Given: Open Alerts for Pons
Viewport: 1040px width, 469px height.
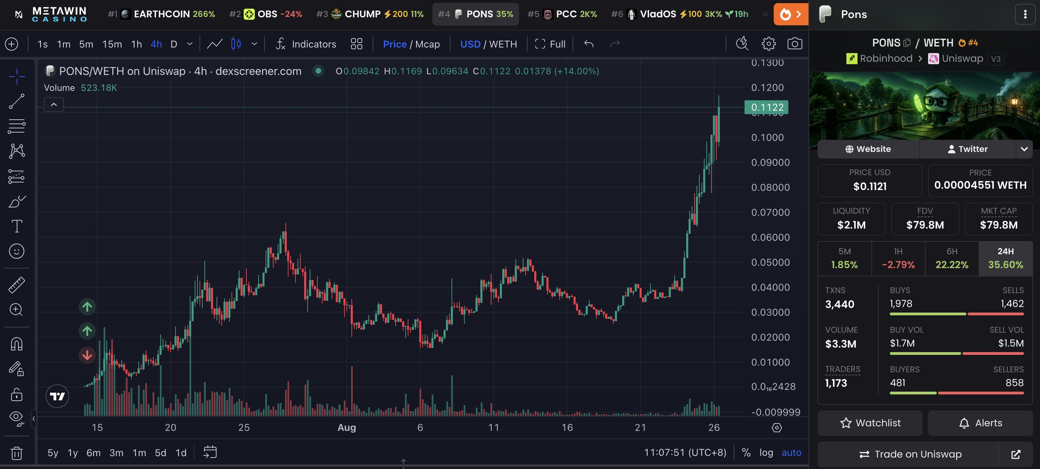Looking at the screenshot, I should [x=980, y=423].
